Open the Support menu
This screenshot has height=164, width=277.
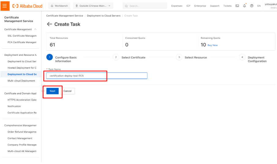click(214, 6)
